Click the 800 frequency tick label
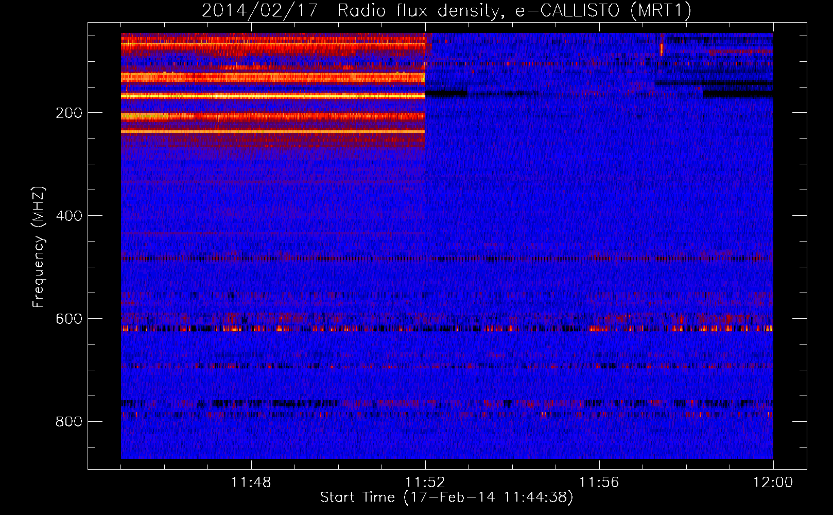Viewport: 833px width, 515px height. pos(69,422)
